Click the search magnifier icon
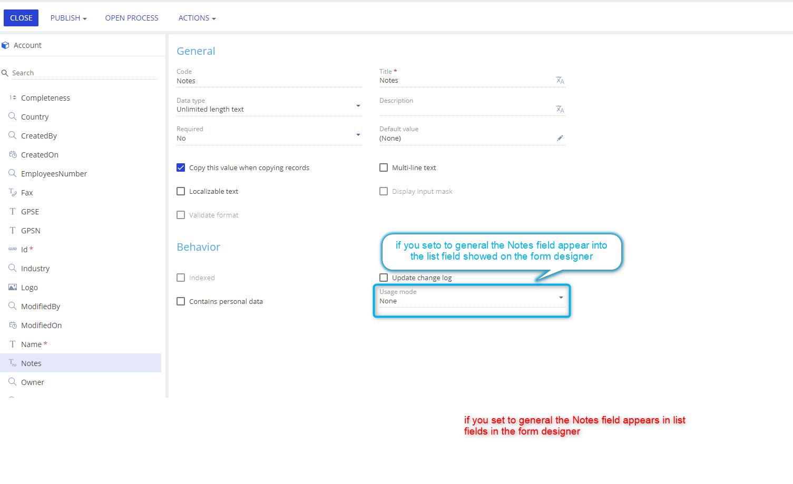The height and width of the screenshot is (484, 793). [5, 73]
